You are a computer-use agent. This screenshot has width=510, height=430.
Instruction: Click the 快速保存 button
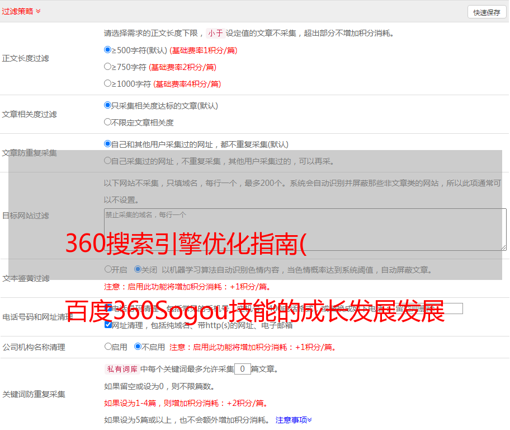[x=487, y=12]
